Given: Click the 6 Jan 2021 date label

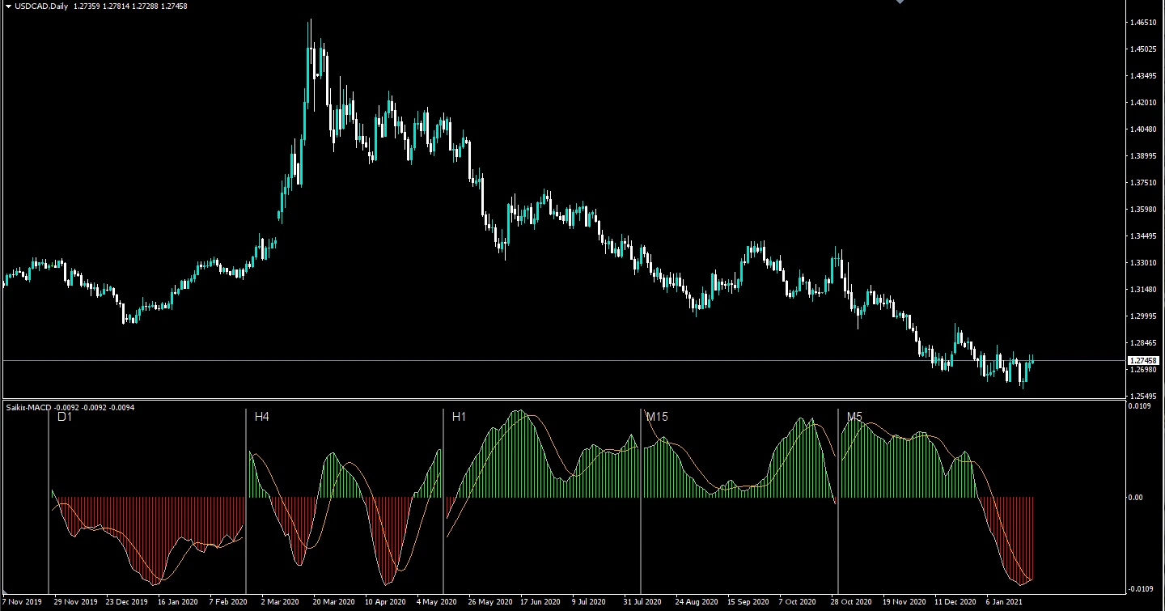Looking at the screenshot, I should pos(1006,602).
